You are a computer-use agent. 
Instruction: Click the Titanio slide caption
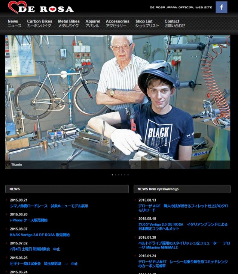[x=16, y=165]
